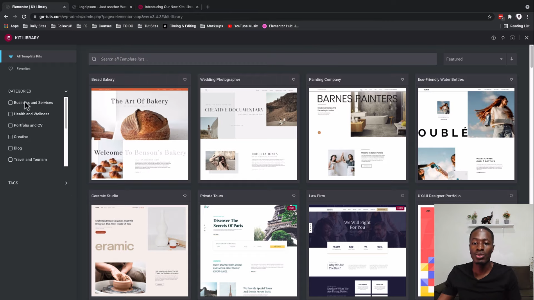The height and width of the screenshot is (300, 534).
Task: Open Favorites in sidebar
Action: tap(39, 68)
